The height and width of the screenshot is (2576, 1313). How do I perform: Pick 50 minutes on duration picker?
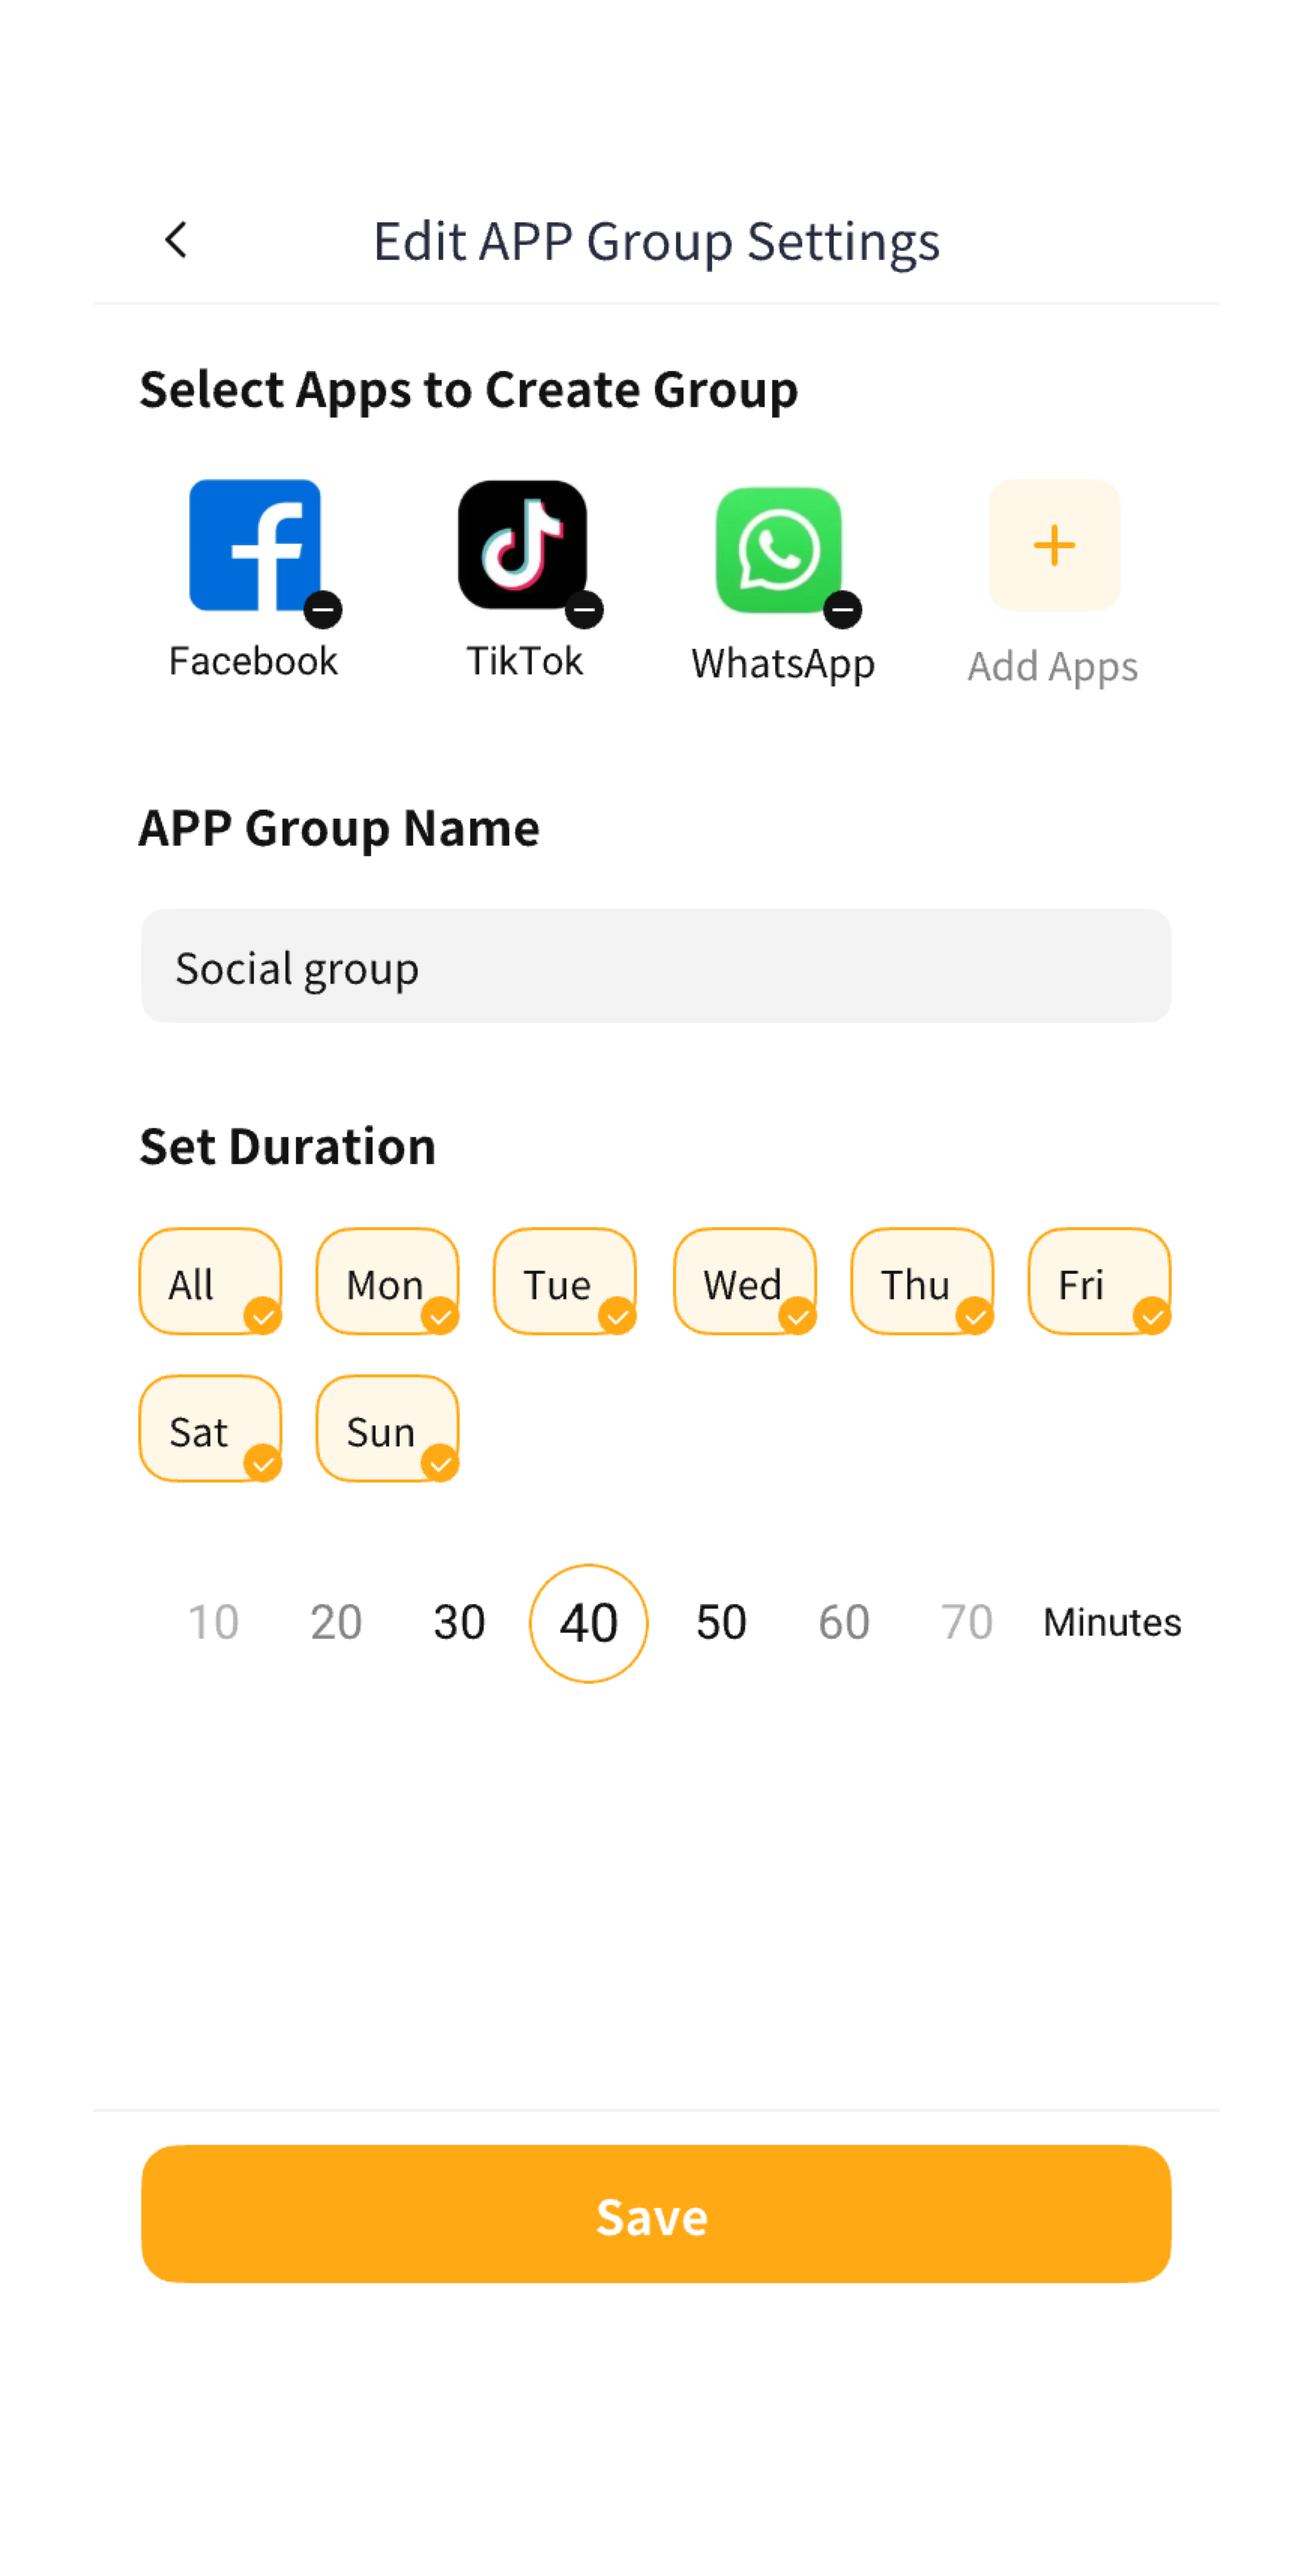721,1622
